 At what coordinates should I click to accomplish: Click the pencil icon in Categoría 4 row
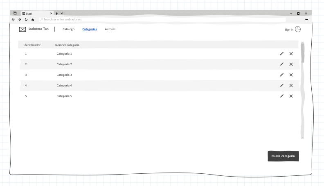(281, 85)
